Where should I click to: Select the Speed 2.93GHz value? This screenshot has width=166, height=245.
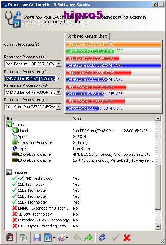(80, 137)
